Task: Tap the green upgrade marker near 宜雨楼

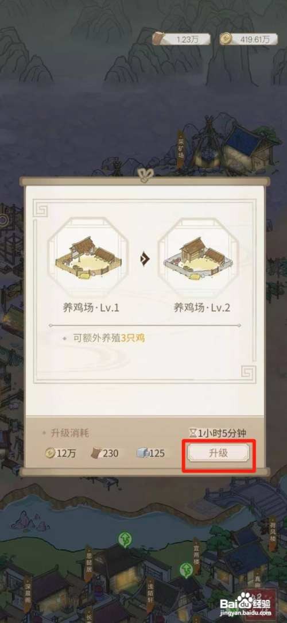Action: click(x=186, y=570)
